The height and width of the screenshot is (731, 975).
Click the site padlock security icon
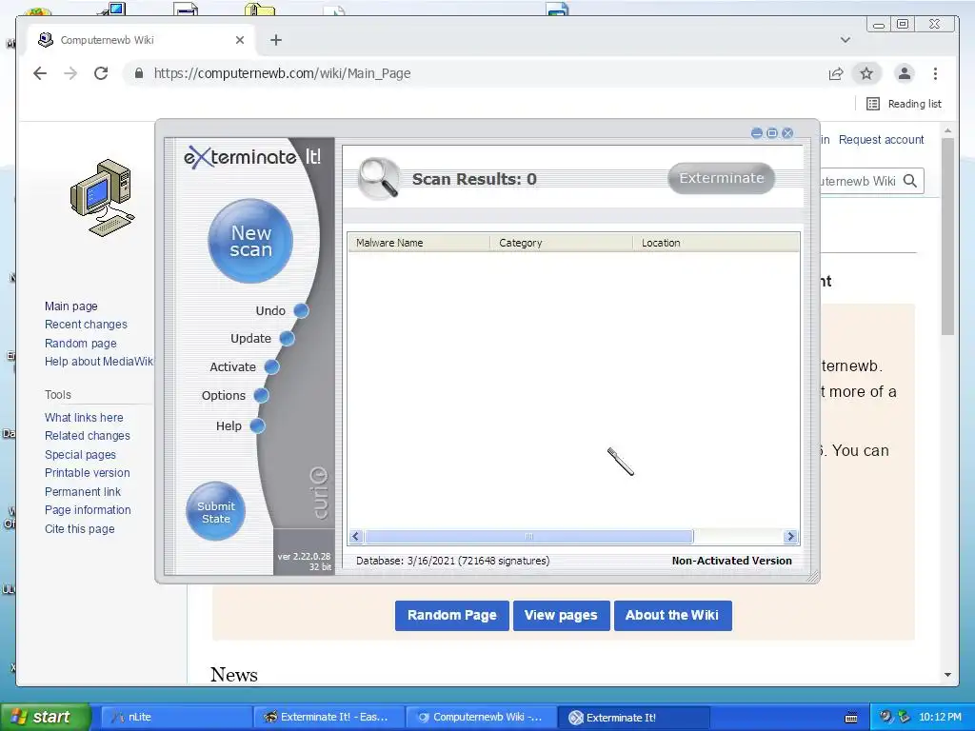coord(139,73)
